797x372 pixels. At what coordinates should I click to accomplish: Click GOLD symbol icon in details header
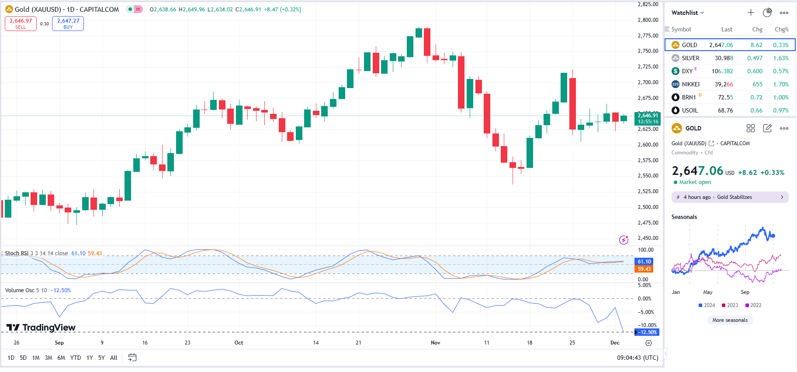pos(676,128)
